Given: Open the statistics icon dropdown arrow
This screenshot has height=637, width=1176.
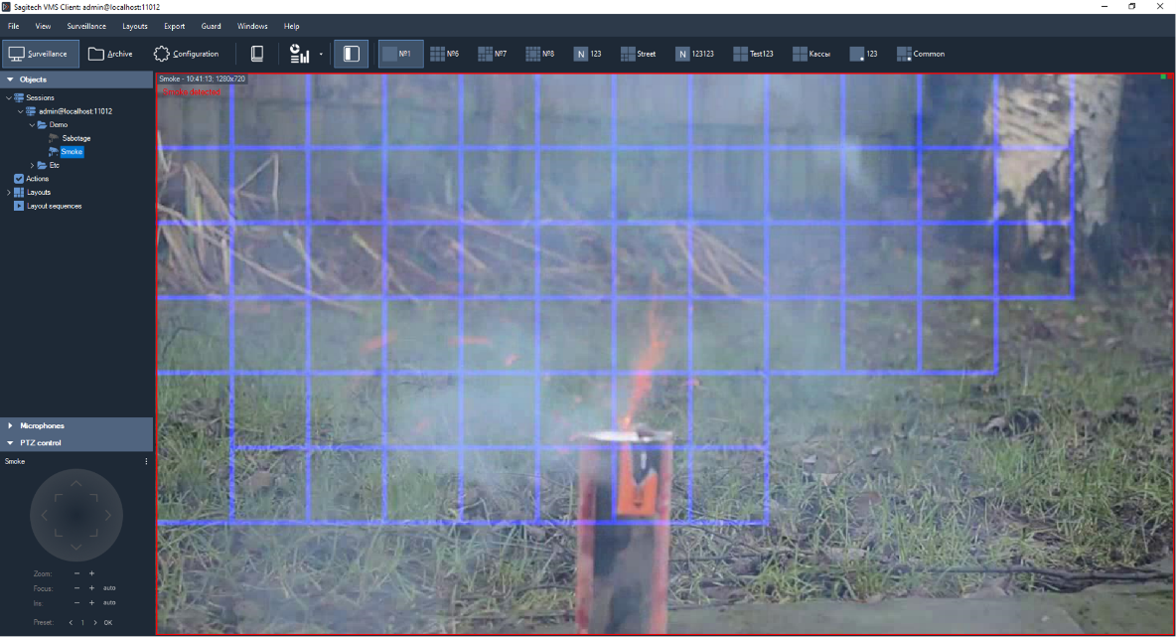Looking at the screenshot, I should (322, 55).
